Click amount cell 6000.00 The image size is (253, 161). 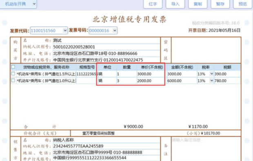tap(182, 80)
